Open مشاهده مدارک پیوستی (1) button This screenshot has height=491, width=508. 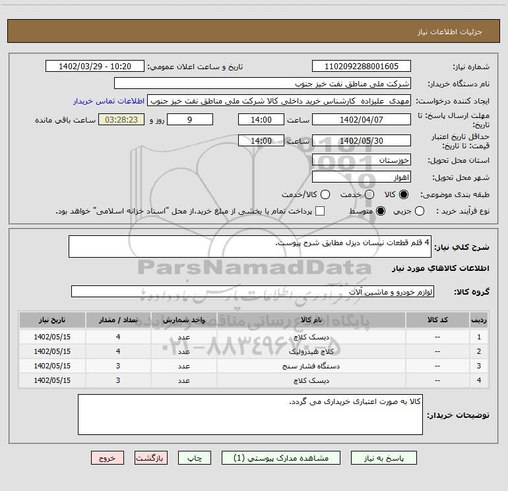(281, 458)
